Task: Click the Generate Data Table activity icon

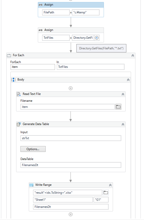Action: tap(19, 124)
